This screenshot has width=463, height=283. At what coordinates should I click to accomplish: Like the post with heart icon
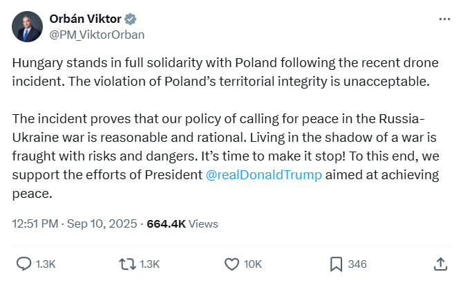tap(231, 264)
